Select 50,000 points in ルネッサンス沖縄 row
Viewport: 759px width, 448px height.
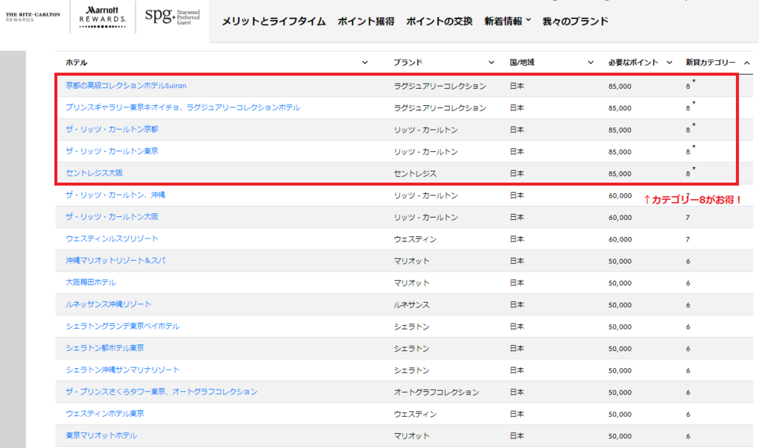click(x=620, y=305)
